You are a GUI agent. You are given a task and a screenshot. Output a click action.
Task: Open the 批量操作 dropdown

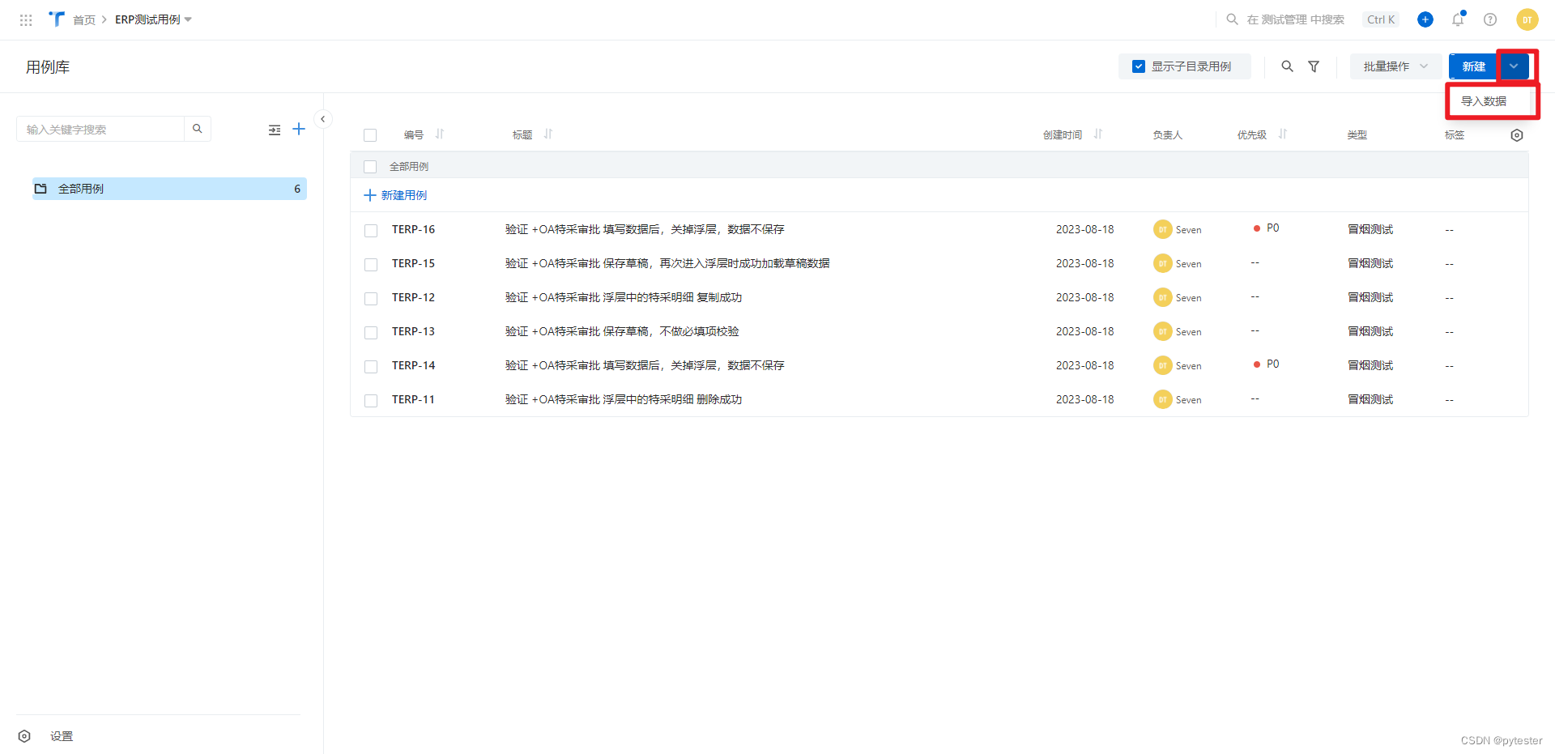tap(1395, 66)
